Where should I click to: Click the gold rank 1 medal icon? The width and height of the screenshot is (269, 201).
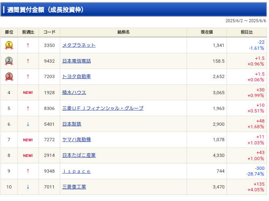click(x=9, y=45)
